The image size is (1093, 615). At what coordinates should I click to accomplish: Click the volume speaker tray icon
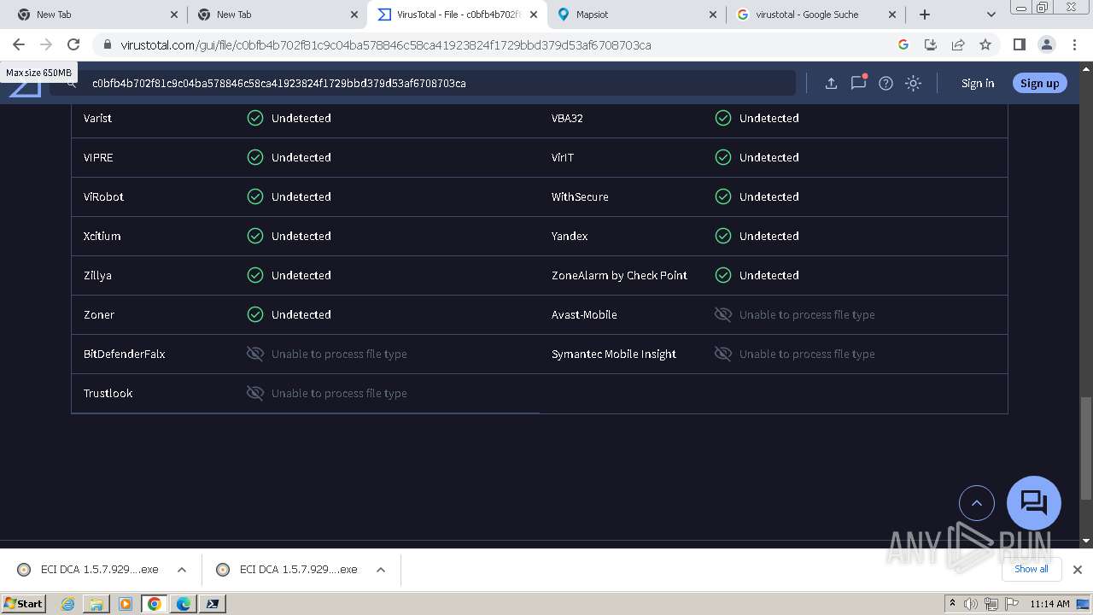click(x=971, y=604)
